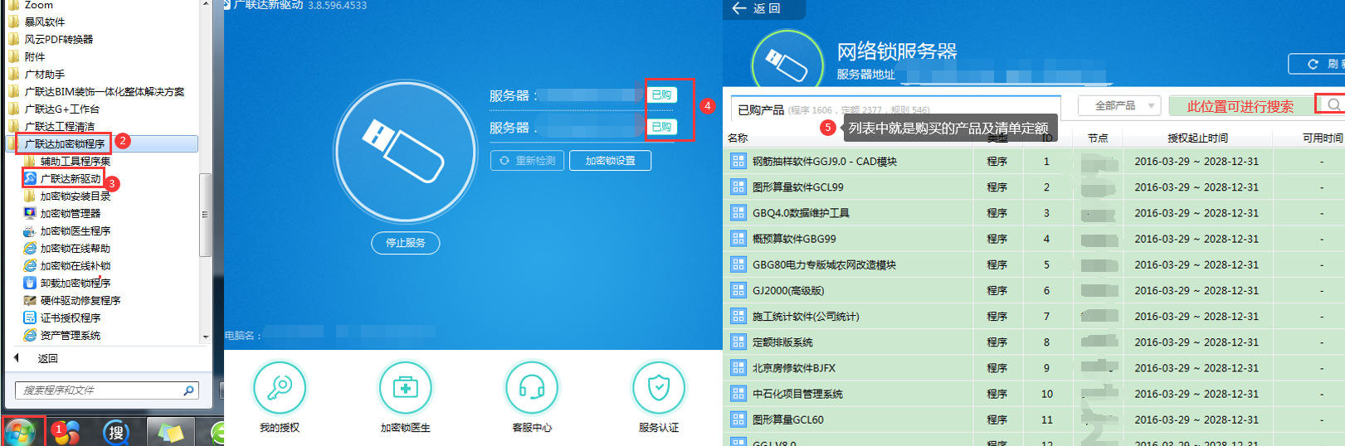
Task: Launch 加密锁医生程序 from the program list
Action: coord(75,230)
